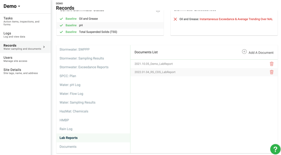Click the Documents List heading
The width and height of the screenshot is (281, 155).
[146, 52]
